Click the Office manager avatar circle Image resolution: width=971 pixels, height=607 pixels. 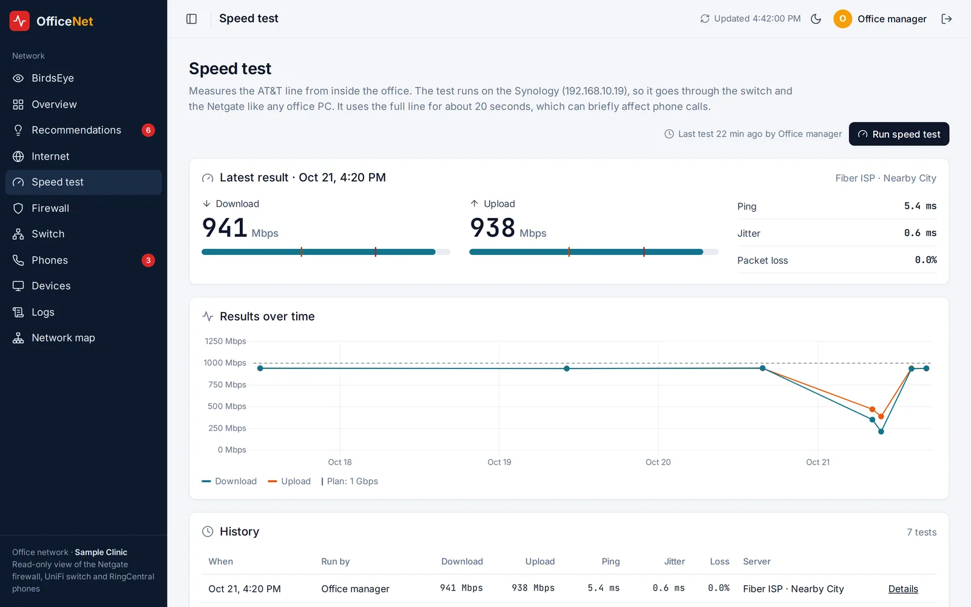pyautogui.click(x=842, y=19)
